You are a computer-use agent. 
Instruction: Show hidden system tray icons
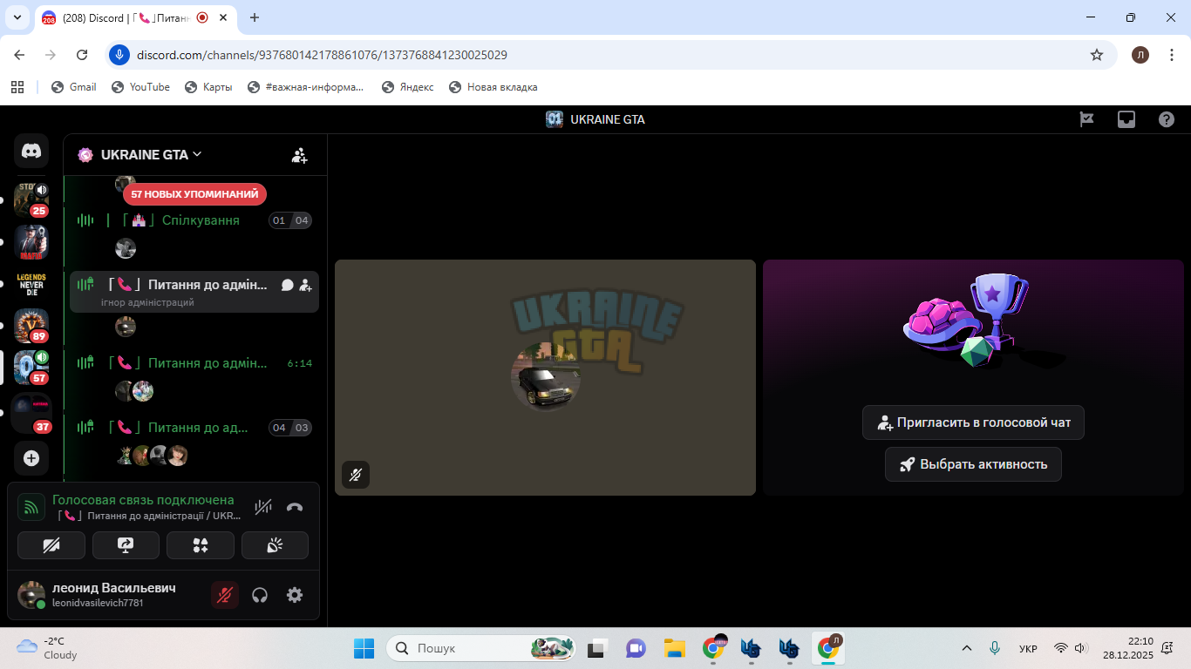coord(966,648)
